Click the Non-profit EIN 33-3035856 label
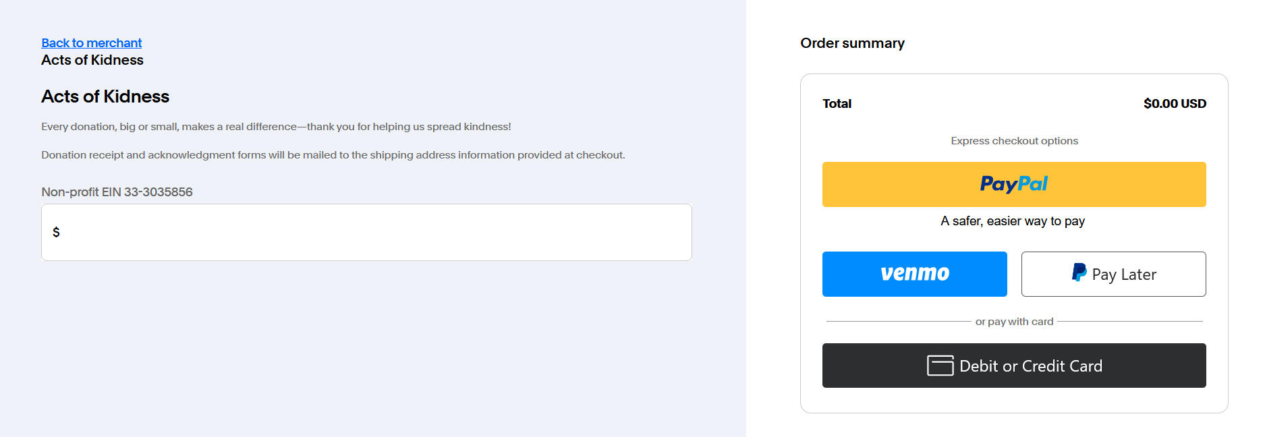The width and height of the screenshot is (1265, 437). tap(117, 192)
